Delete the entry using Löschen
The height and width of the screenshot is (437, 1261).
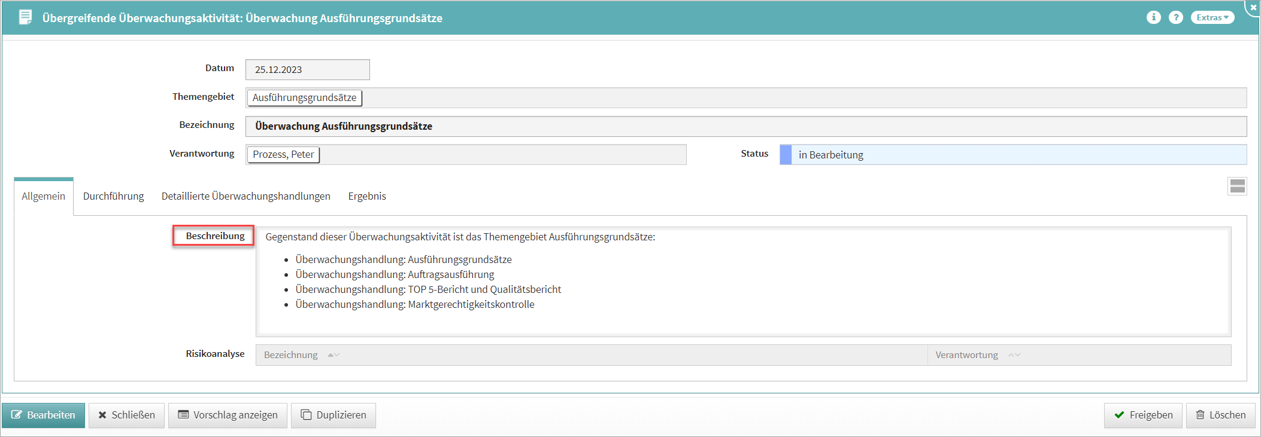[x=1220, y=415]
